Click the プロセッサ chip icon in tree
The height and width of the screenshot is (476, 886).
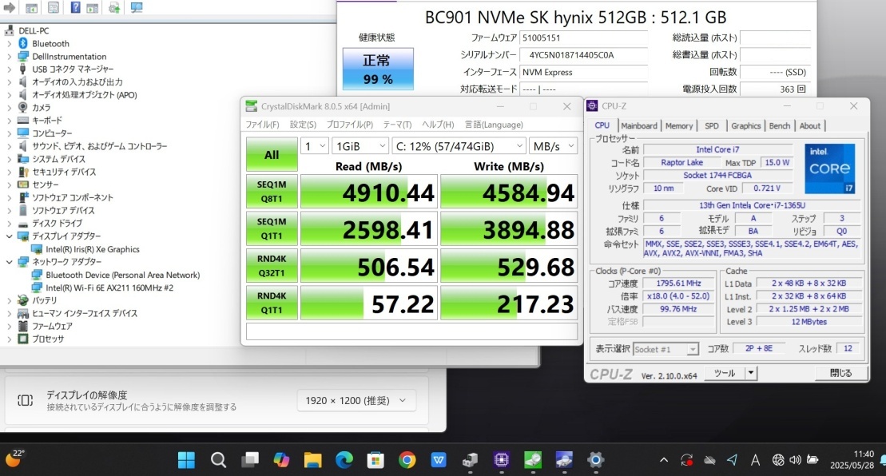point(22,339)
